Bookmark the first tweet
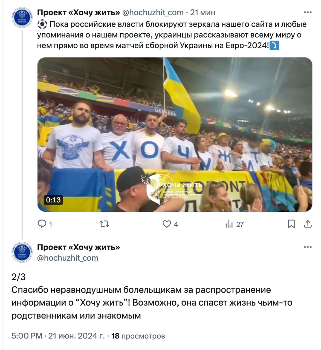This screenshot has width=321, height=350. point(291,224)
